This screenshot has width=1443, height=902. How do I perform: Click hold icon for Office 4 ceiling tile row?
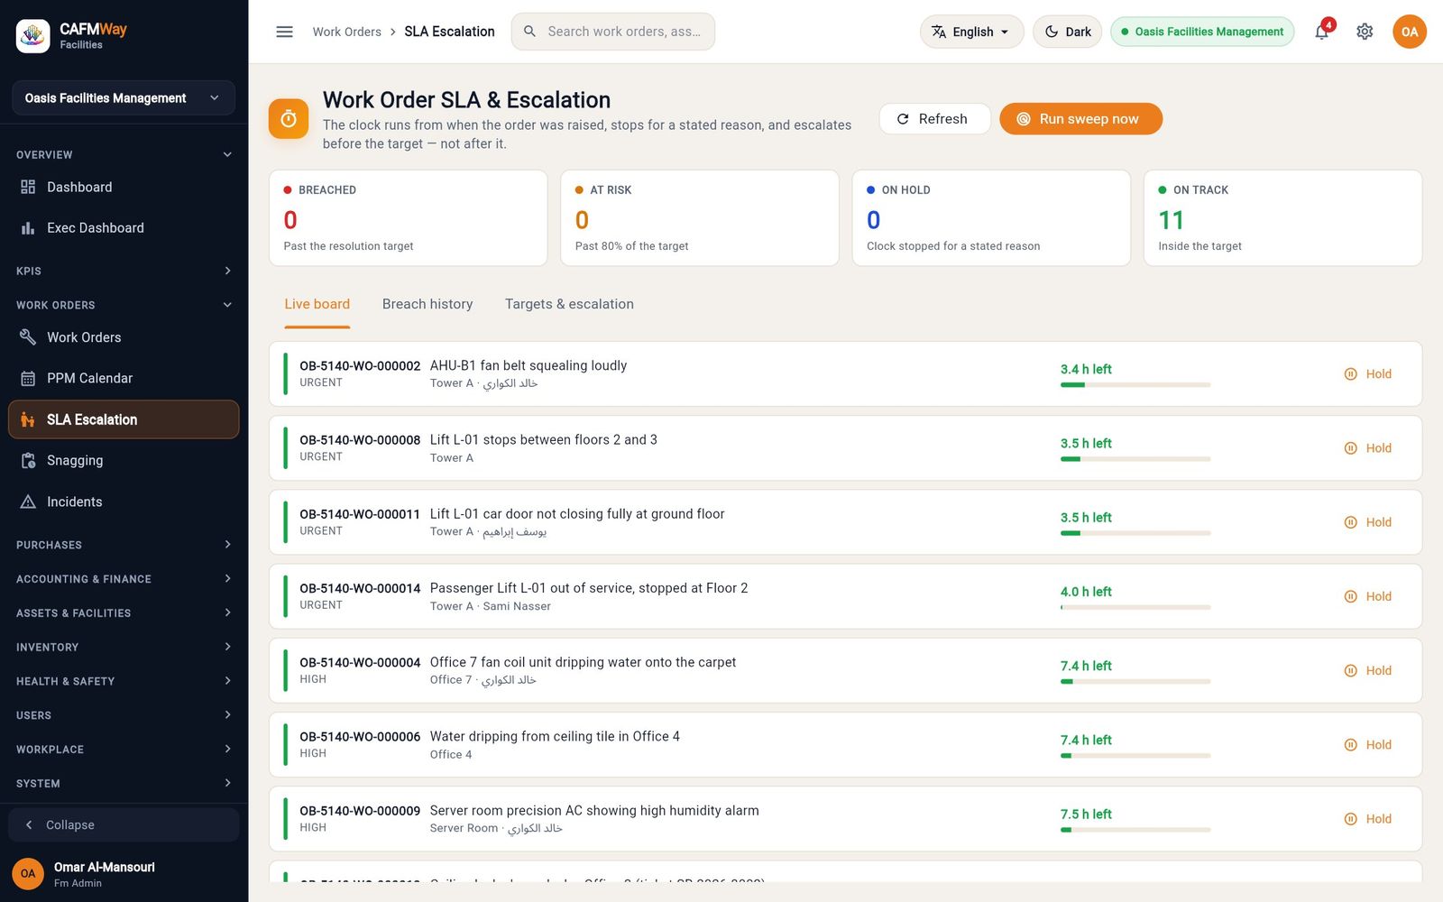(1350, 745)
